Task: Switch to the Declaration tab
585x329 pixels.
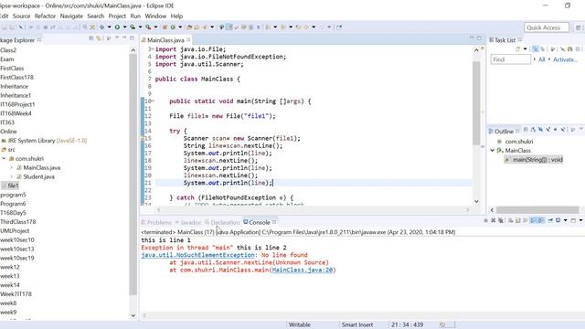Action: click(x=222, y=222)
